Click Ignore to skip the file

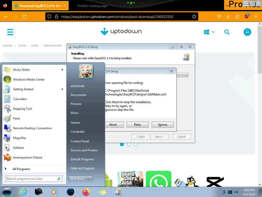162,125
